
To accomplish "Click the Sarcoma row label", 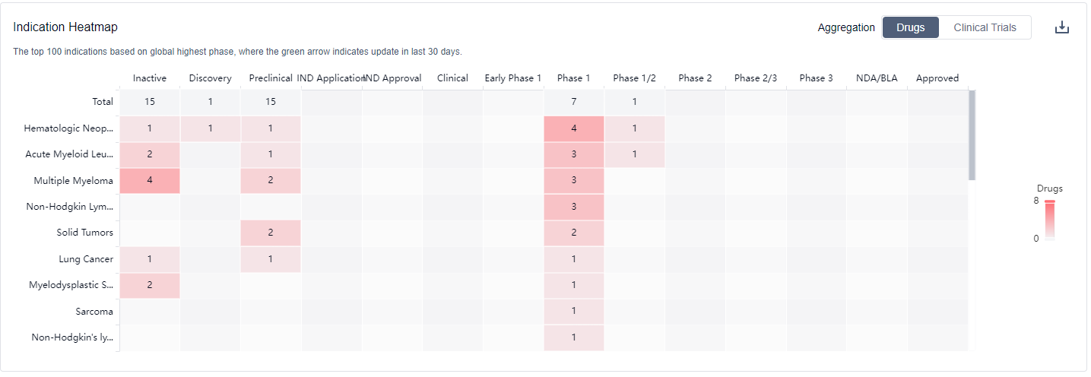I will coord(94,312).
